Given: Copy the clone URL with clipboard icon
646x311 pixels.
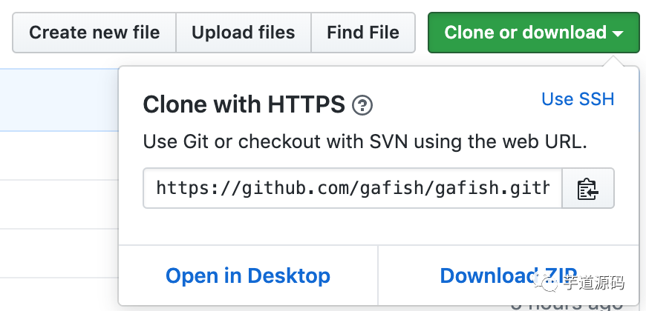Looking at the screenshot, I should 588,189.
